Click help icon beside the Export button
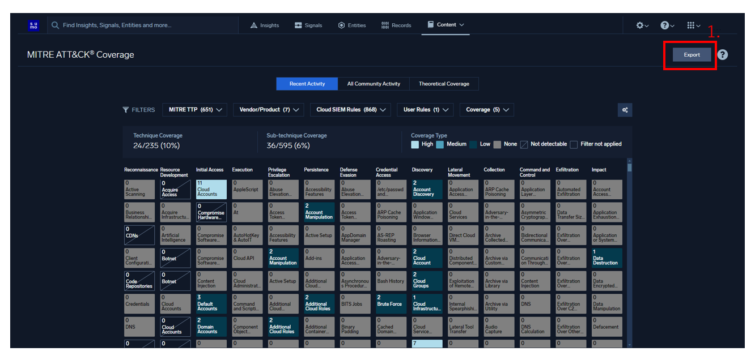Image resolution: width=755 pixels, height=360 pixels. tap(722, 55)
